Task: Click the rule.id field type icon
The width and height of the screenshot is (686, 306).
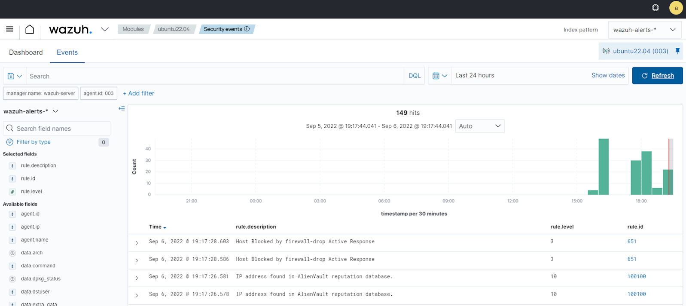Action: coord(12,179)
